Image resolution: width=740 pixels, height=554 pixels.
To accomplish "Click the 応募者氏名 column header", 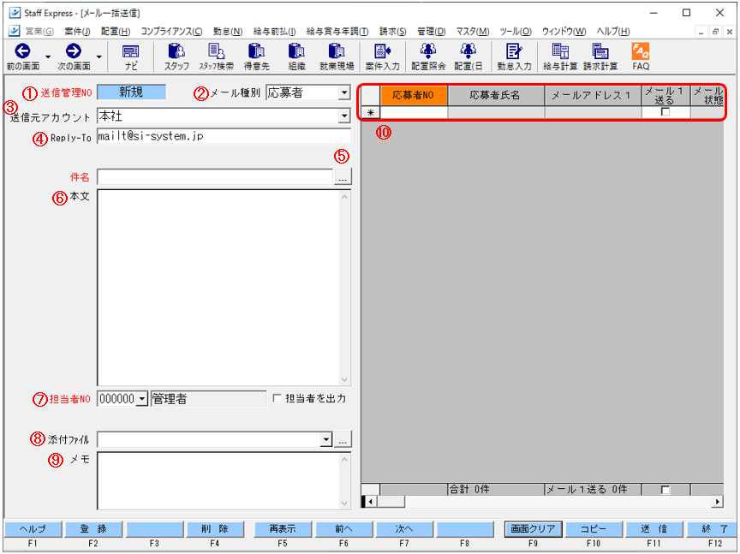I will coord(496,95).
